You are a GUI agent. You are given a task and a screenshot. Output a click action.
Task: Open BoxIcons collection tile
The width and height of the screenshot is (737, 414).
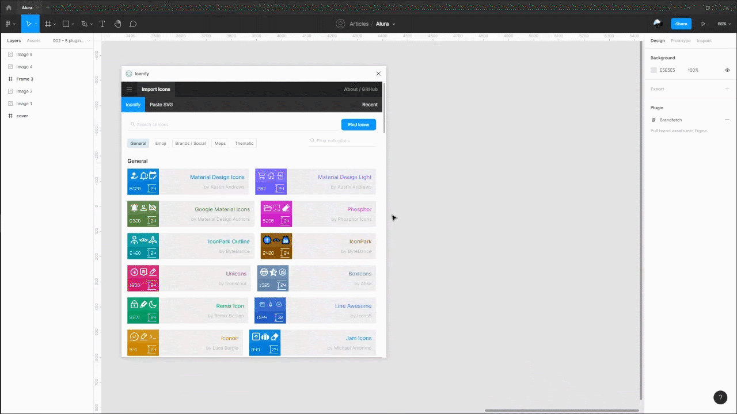[317, 278]
